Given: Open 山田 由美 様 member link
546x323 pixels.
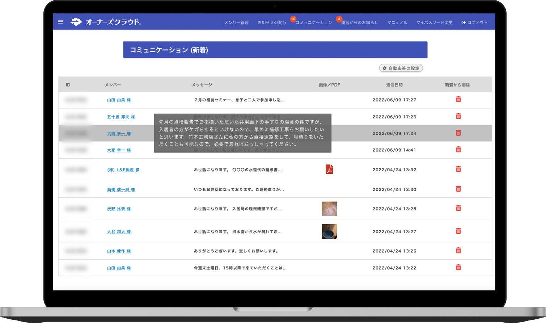Looking at the screenshot, I should pyautogui.click(x=120, y=100).
